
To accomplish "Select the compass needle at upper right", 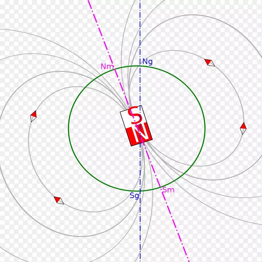I will (x=210, y=63).
